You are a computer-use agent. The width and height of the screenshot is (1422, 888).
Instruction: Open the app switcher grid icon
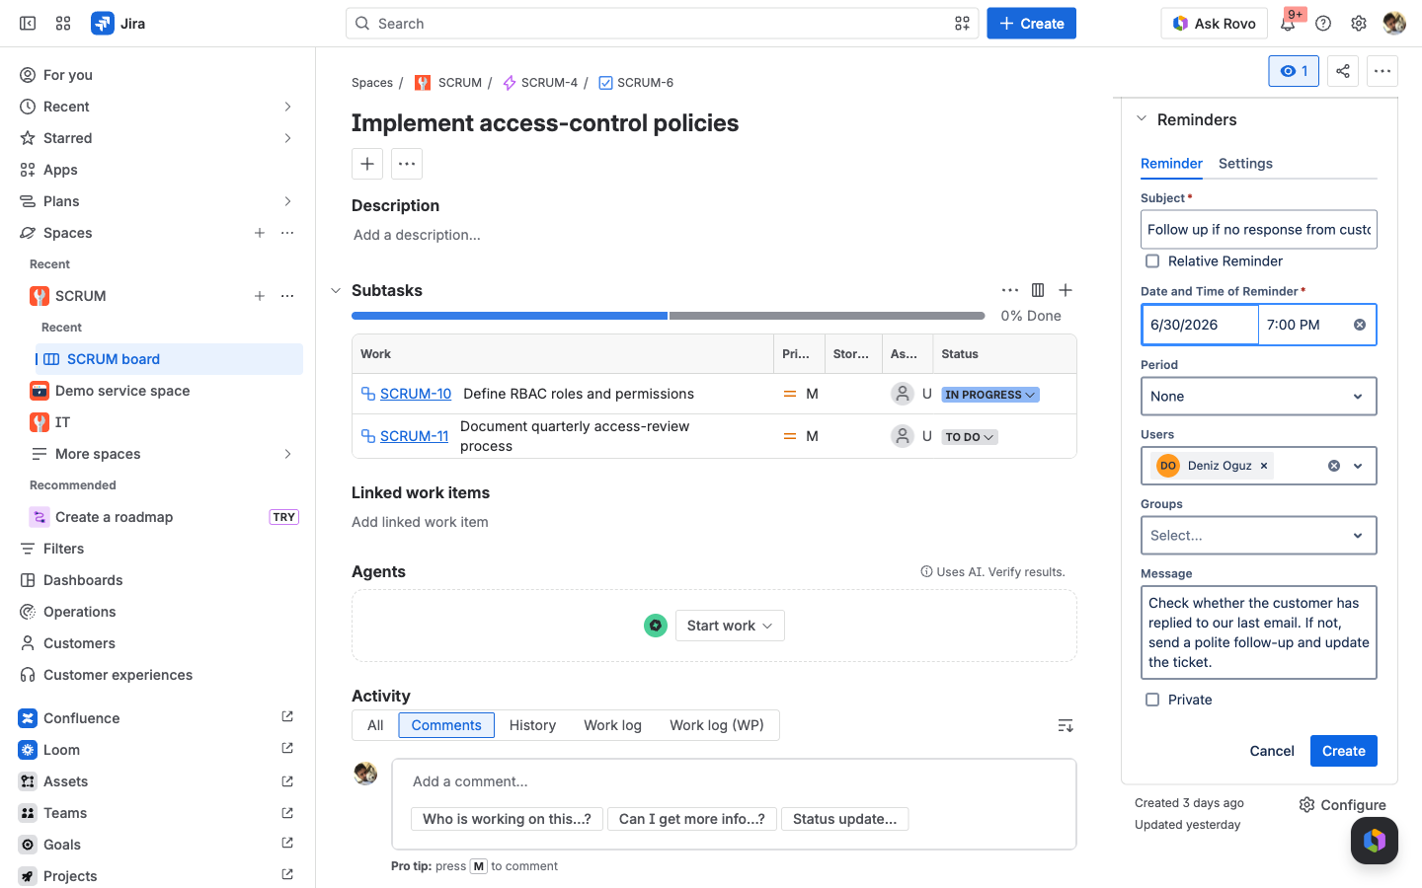(63, 24)
